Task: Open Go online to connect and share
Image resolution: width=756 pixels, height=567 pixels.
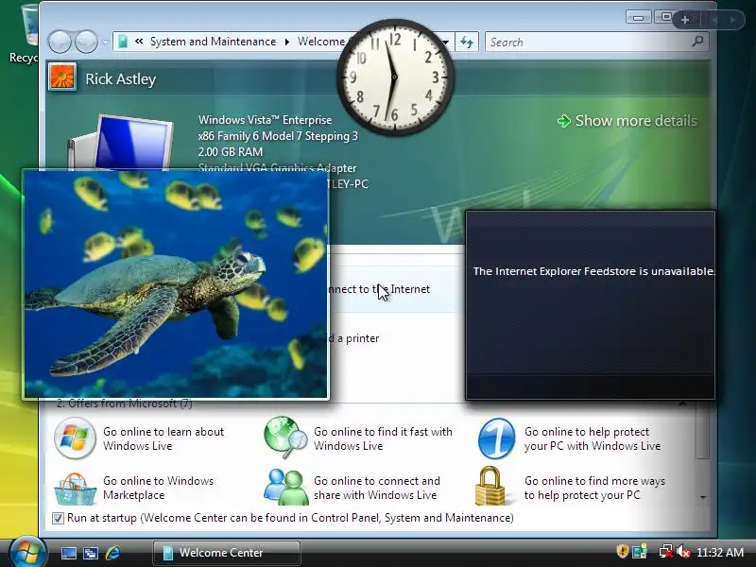Action: point(377,488)
